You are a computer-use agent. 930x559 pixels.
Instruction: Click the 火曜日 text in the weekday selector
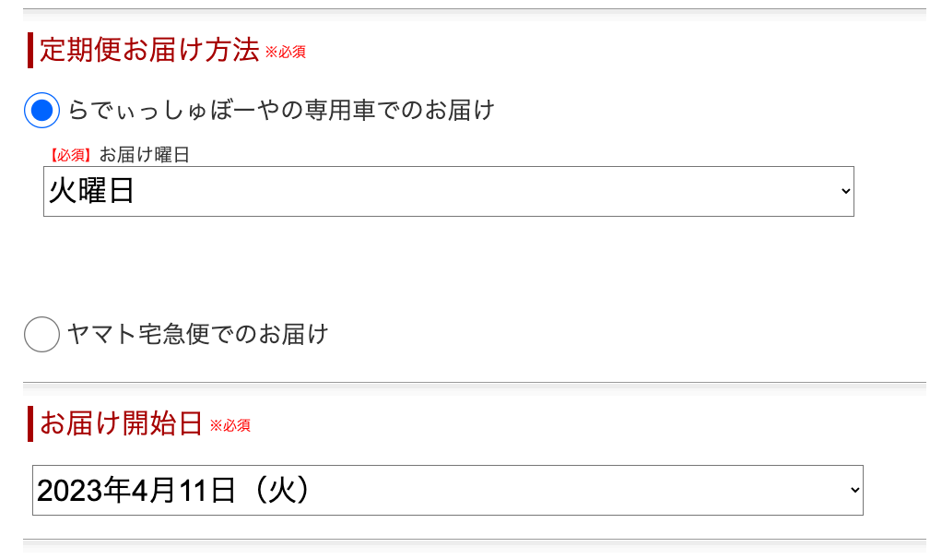(92, 192)
